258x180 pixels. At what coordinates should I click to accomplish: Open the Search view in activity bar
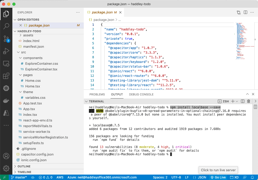pyautogui.click(x=6, y=26)
